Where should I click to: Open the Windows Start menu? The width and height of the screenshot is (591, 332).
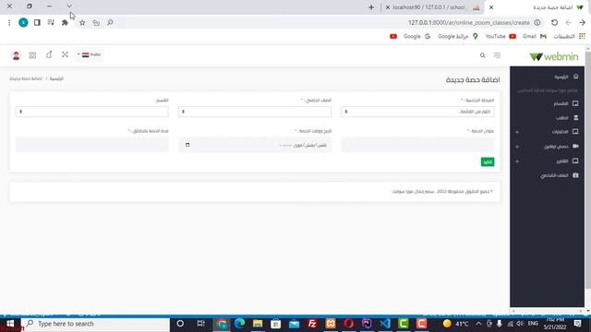[x=10, y=324]
